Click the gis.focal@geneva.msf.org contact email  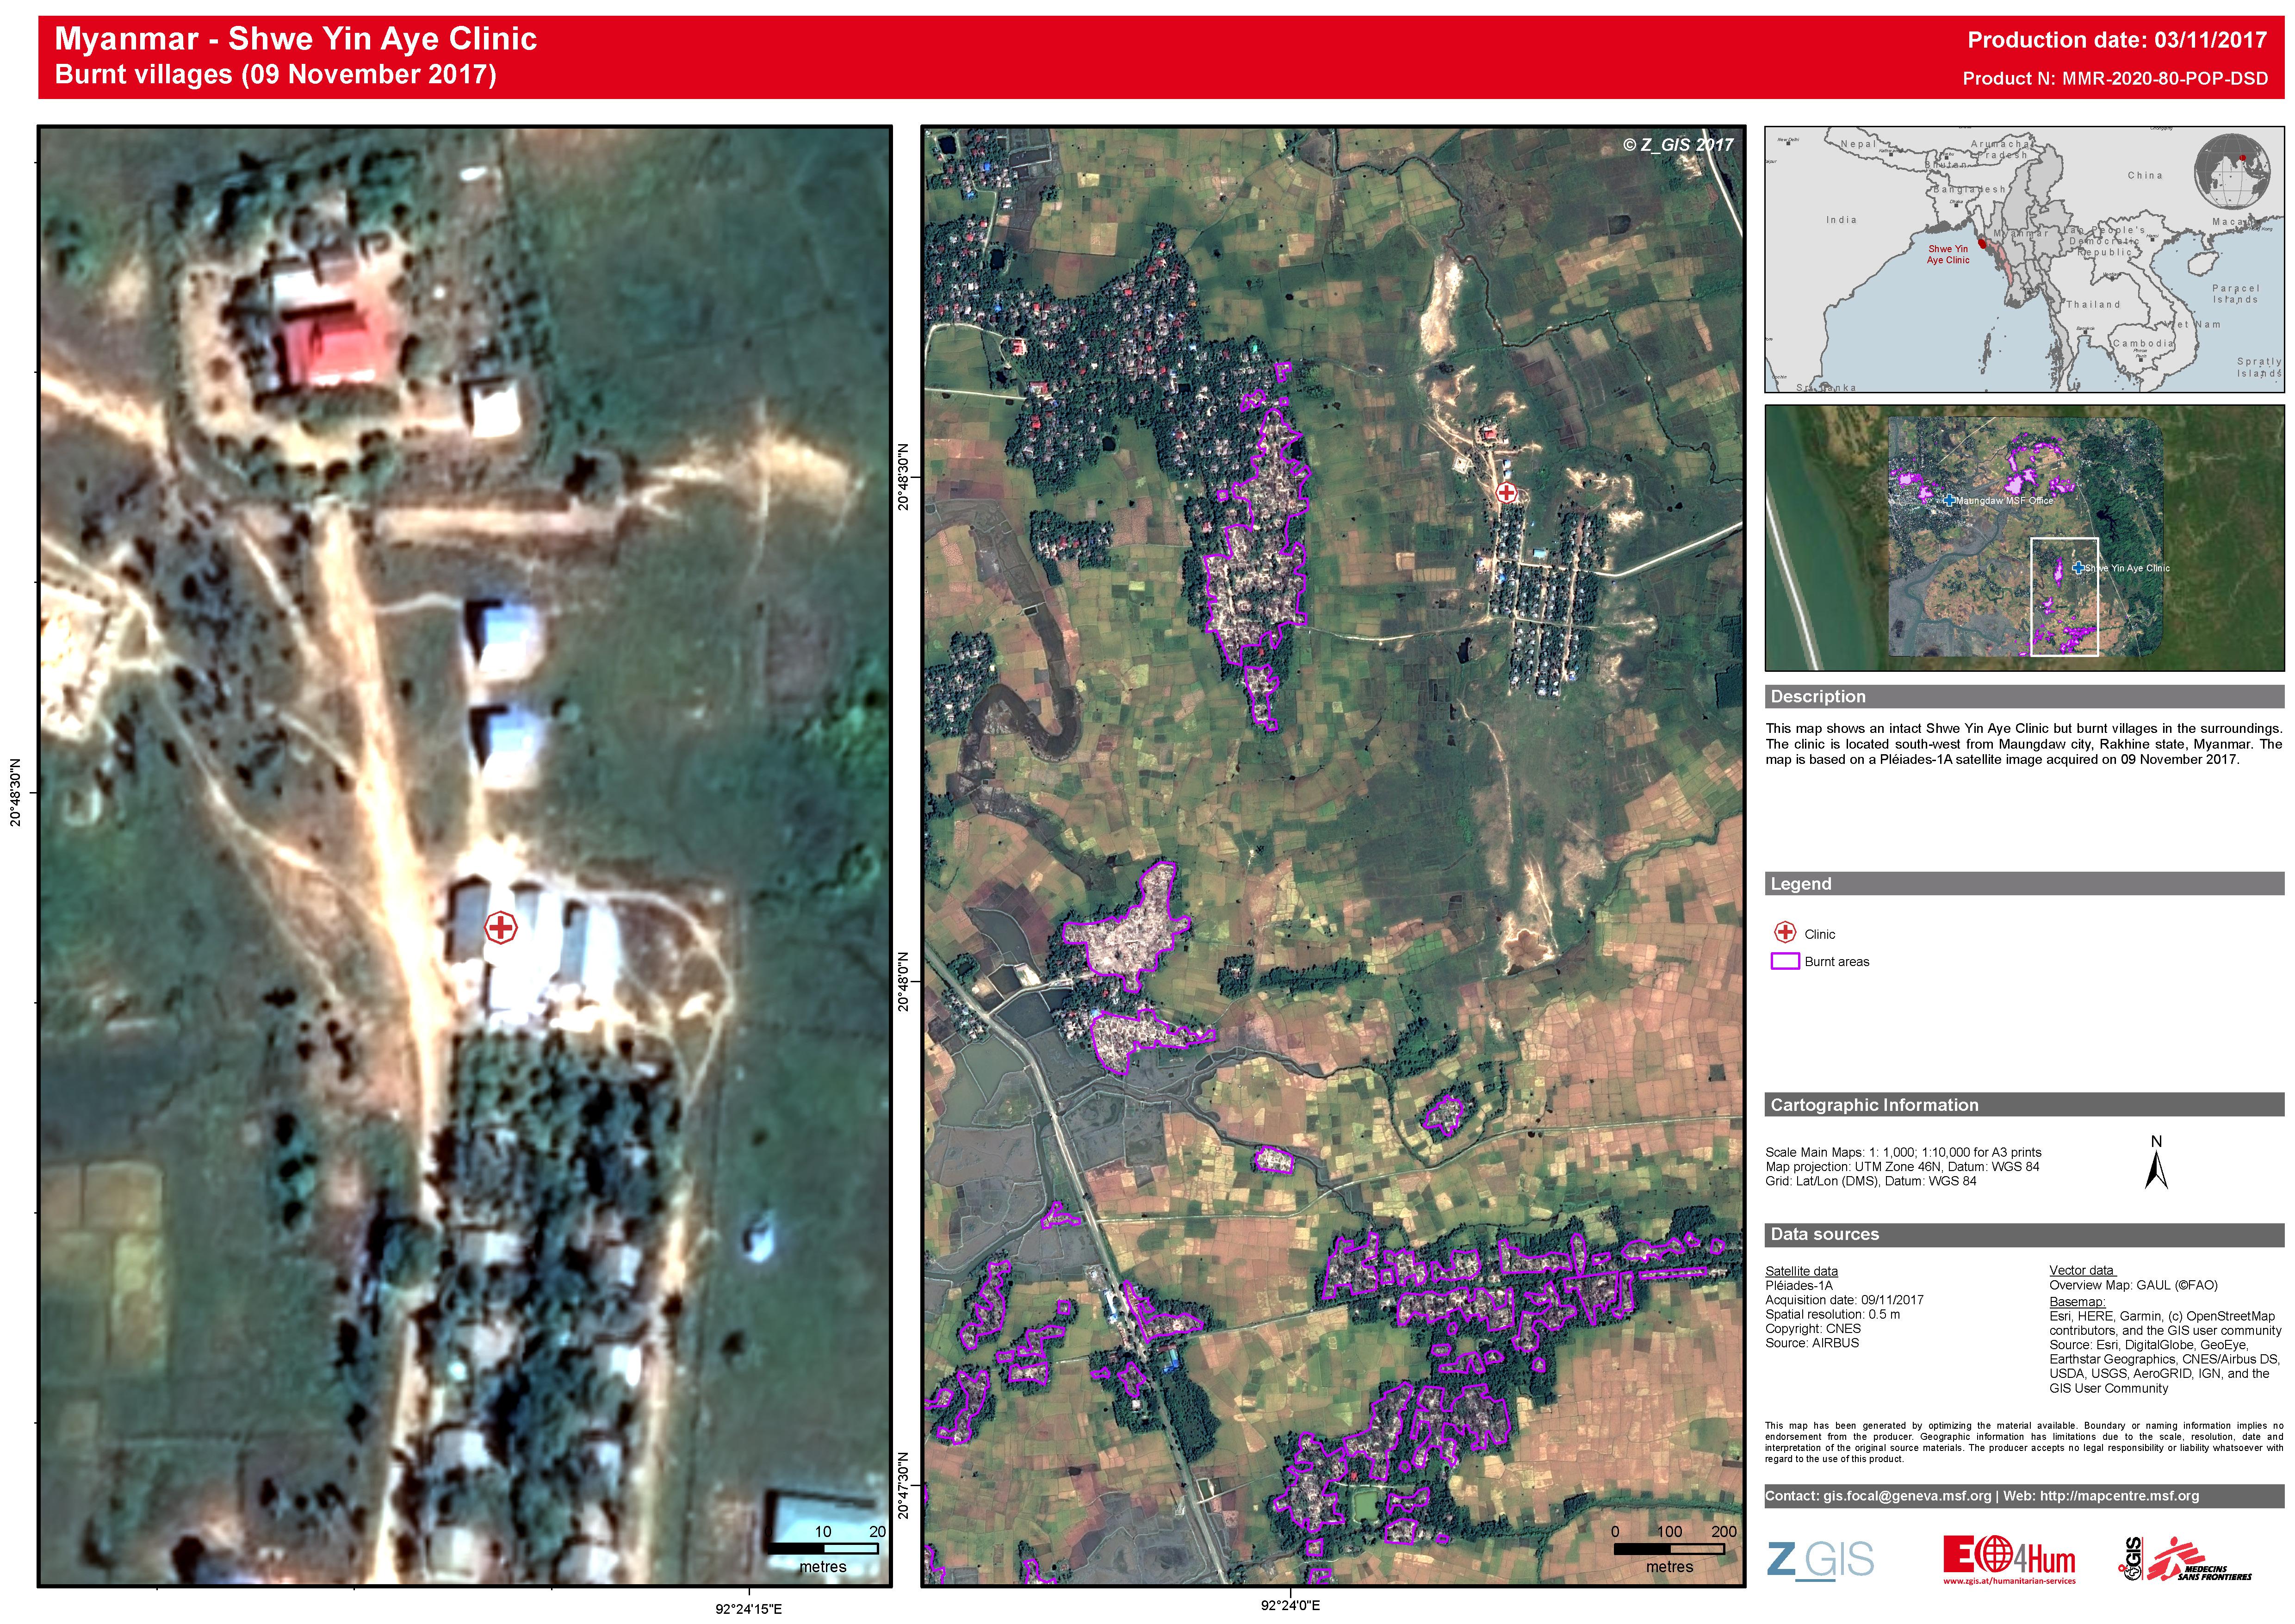coord(1907,1496)
